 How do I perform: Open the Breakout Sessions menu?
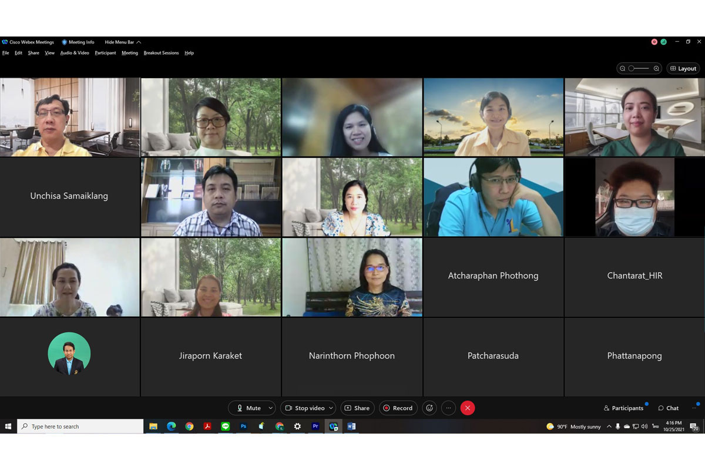(161, 53)
